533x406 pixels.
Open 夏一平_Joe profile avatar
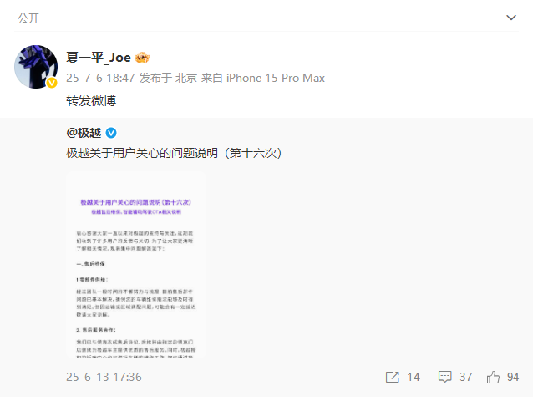click(x=36, y=67)
